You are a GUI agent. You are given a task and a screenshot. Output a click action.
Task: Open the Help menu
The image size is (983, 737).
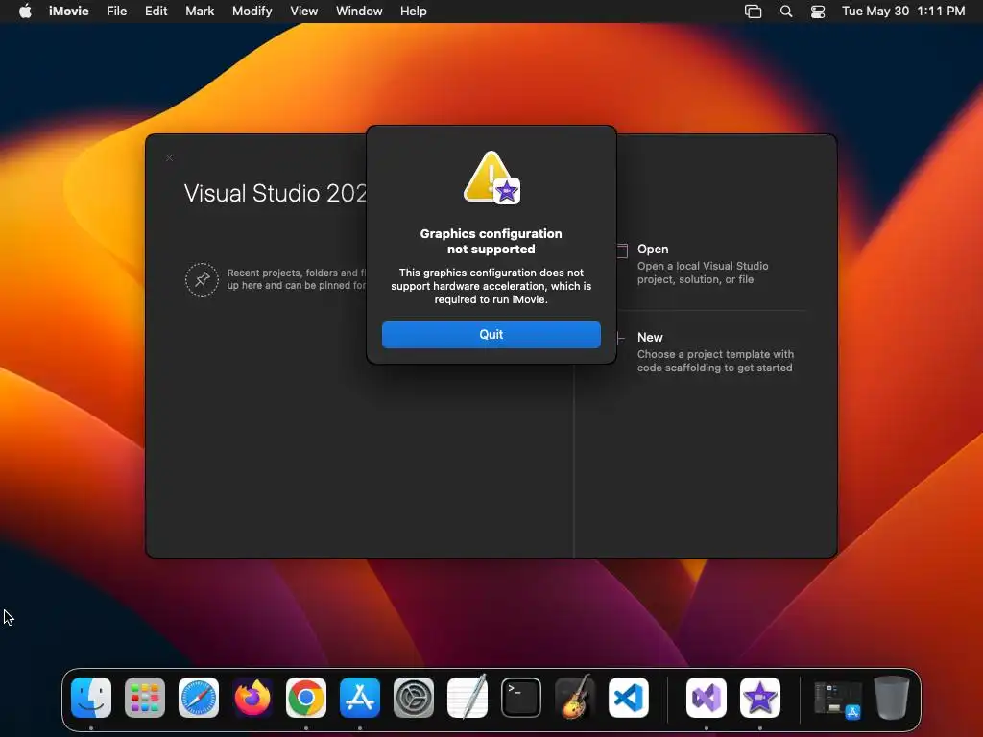(x=413, y=12)
